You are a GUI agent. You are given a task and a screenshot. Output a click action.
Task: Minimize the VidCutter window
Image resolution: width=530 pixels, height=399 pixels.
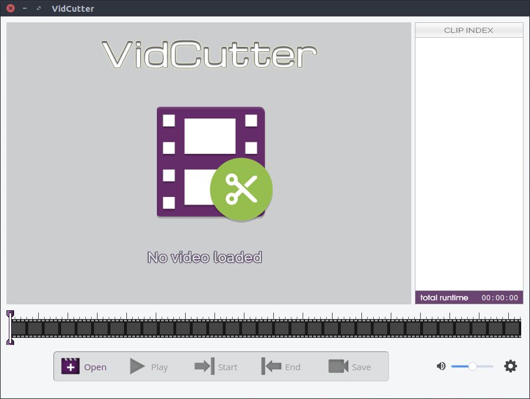coord(25,8)
